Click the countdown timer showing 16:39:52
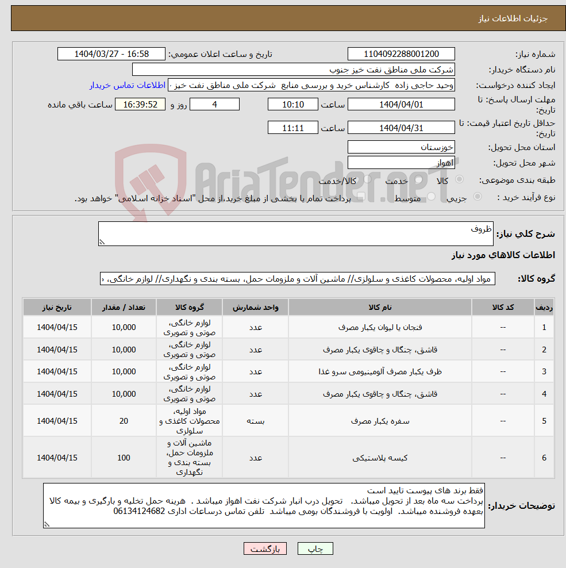Image resolution: width=566 pixels, height=568 pixels. (x=142, y=104)
